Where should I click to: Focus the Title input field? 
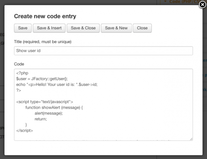coord(103,51)
